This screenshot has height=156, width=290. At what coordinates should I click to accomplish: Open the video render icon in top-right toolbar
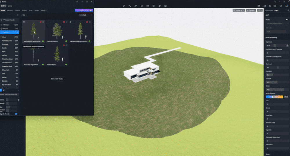point(281,6)
